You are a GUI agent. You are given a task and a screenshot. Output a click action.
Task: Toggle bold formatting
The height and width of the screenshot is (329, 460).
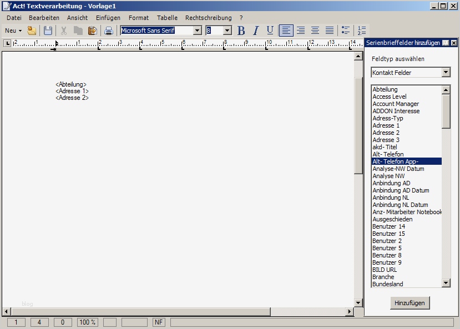241,31
